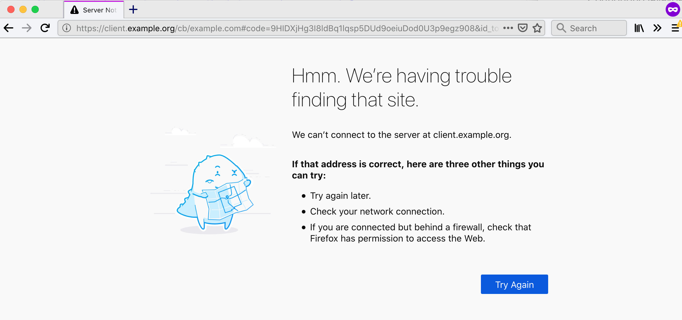Open the page actions three-dot menu
Image resolution: width=682 pixels, height=320 pixels.
[x=508, y=28]
